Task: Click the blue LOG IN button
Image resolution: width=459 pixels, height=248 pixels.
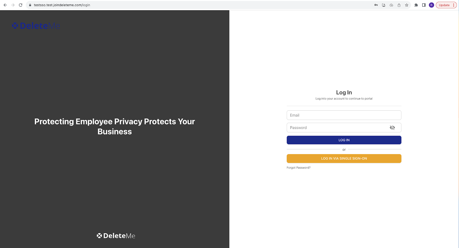Action: [344, 140]
